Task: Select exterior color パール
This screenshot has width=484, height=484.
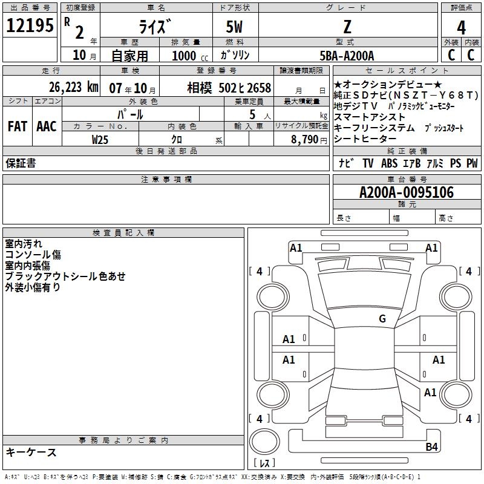Action: coord(130,114)
